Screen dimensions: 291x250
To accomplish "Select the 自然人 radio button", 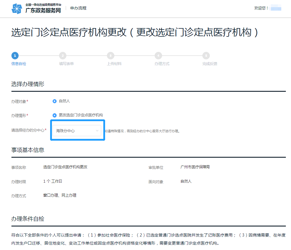I will (x=55, y=101).
